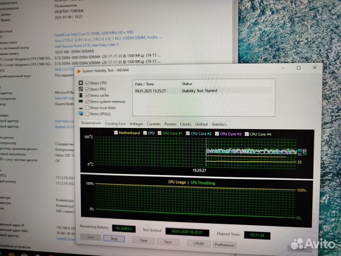Click the cache icon beside Stress cache
Viewport: 341px width, 256px height.
pos(81,95)
